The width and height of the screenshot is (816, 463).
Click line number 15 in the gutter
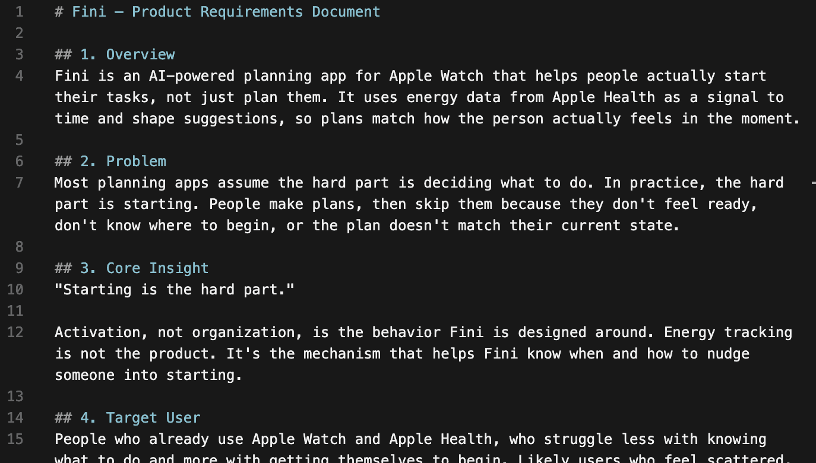[15, 439]
